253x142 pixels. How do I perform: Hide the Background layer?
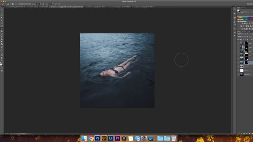[x=238, y=75]
